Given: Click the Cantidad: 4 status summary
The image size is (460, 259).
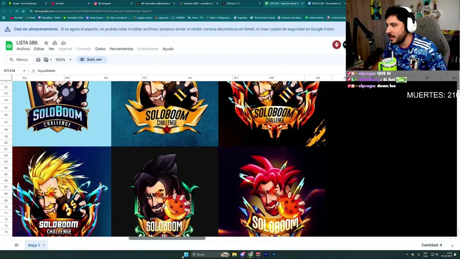Looking at the screenshot, I should point(432,245).
